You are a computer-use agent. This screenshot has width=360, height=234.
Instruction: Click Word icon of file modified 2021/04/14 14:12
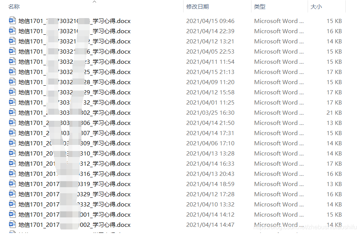pyautogui.click(x=12, y=214)
